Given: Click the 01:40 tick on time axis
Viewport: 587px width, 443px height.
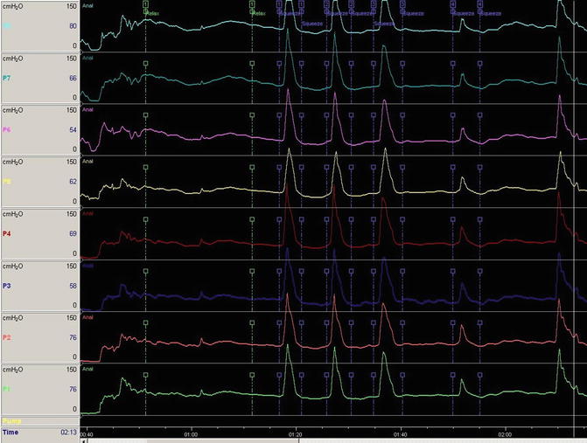Looking at the screenshot, I should (x=400, y=433).
